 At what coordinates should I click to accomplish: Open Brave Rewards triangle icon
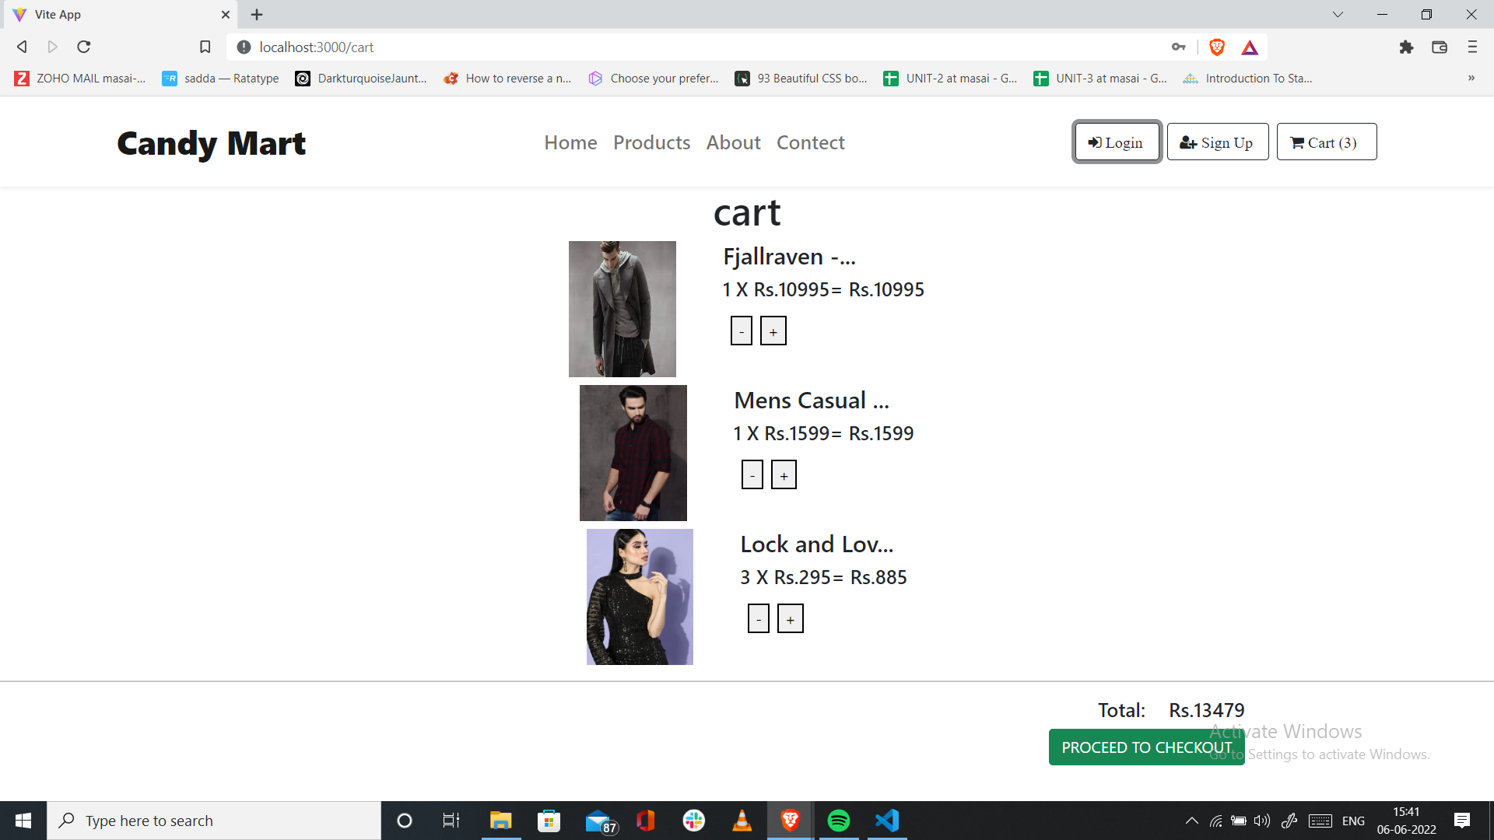point(1250,47)
